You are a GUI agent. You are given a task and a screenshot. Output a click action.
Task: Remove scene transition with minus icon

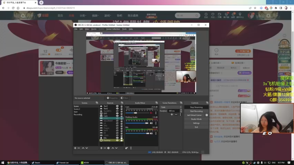176,114
